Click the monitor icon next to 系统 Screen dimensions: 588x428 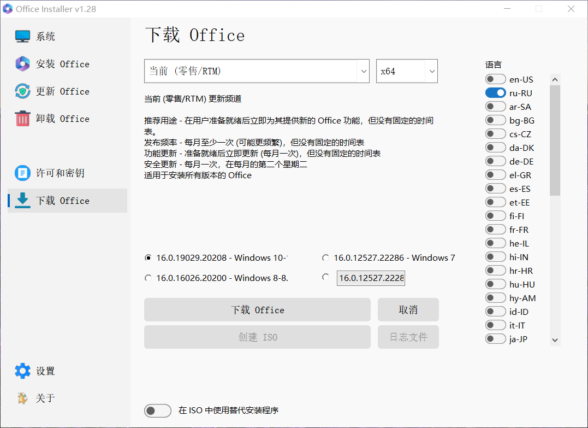[x=22, y=37]
